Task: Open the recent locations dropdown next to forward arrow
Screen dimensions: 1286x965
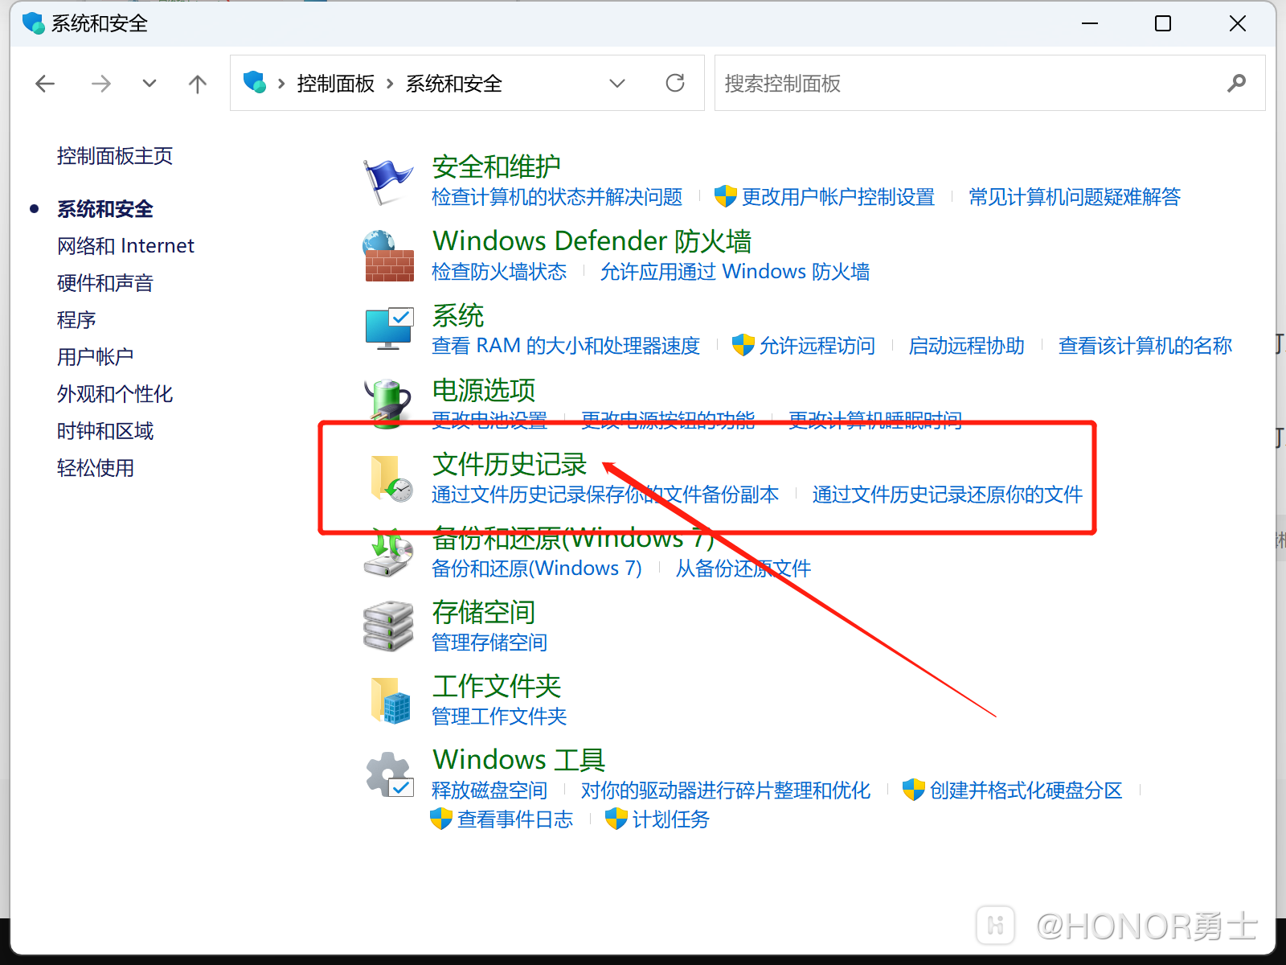Action: click(x=149, y=83)
